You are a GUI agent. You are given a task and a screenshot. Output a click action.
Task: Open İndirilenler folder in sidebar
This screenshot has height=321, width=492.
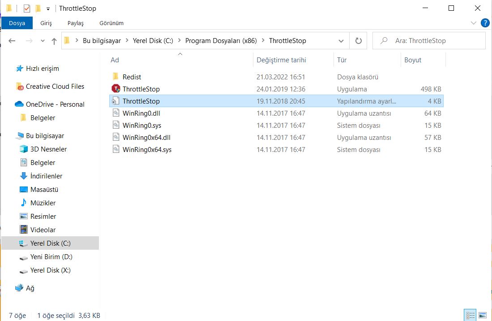tap(46, 176)
